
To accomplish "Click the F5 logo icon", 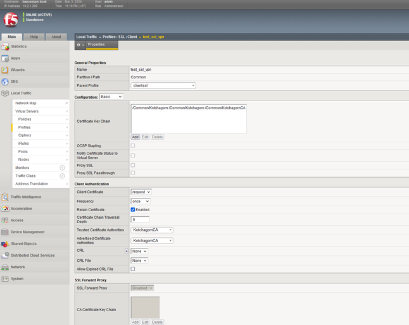I will click(11, 21).
